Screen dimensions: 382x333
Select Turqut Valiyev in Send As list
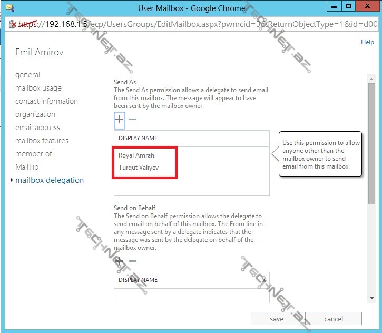coord(139,168)
